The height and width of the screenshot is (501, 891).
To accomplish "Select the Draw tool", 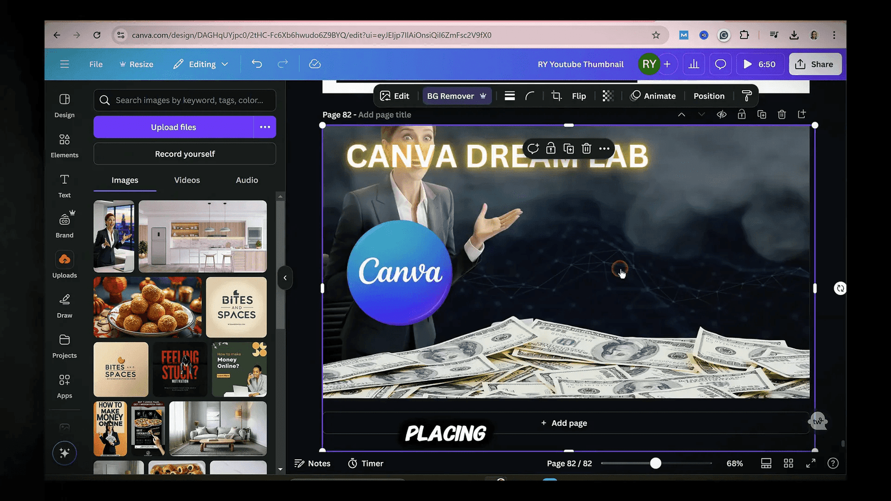I will (x=65, y=306).
